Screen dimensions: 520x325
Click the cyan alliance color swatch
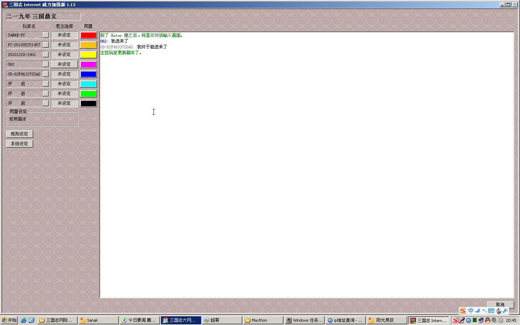[88, 84]
